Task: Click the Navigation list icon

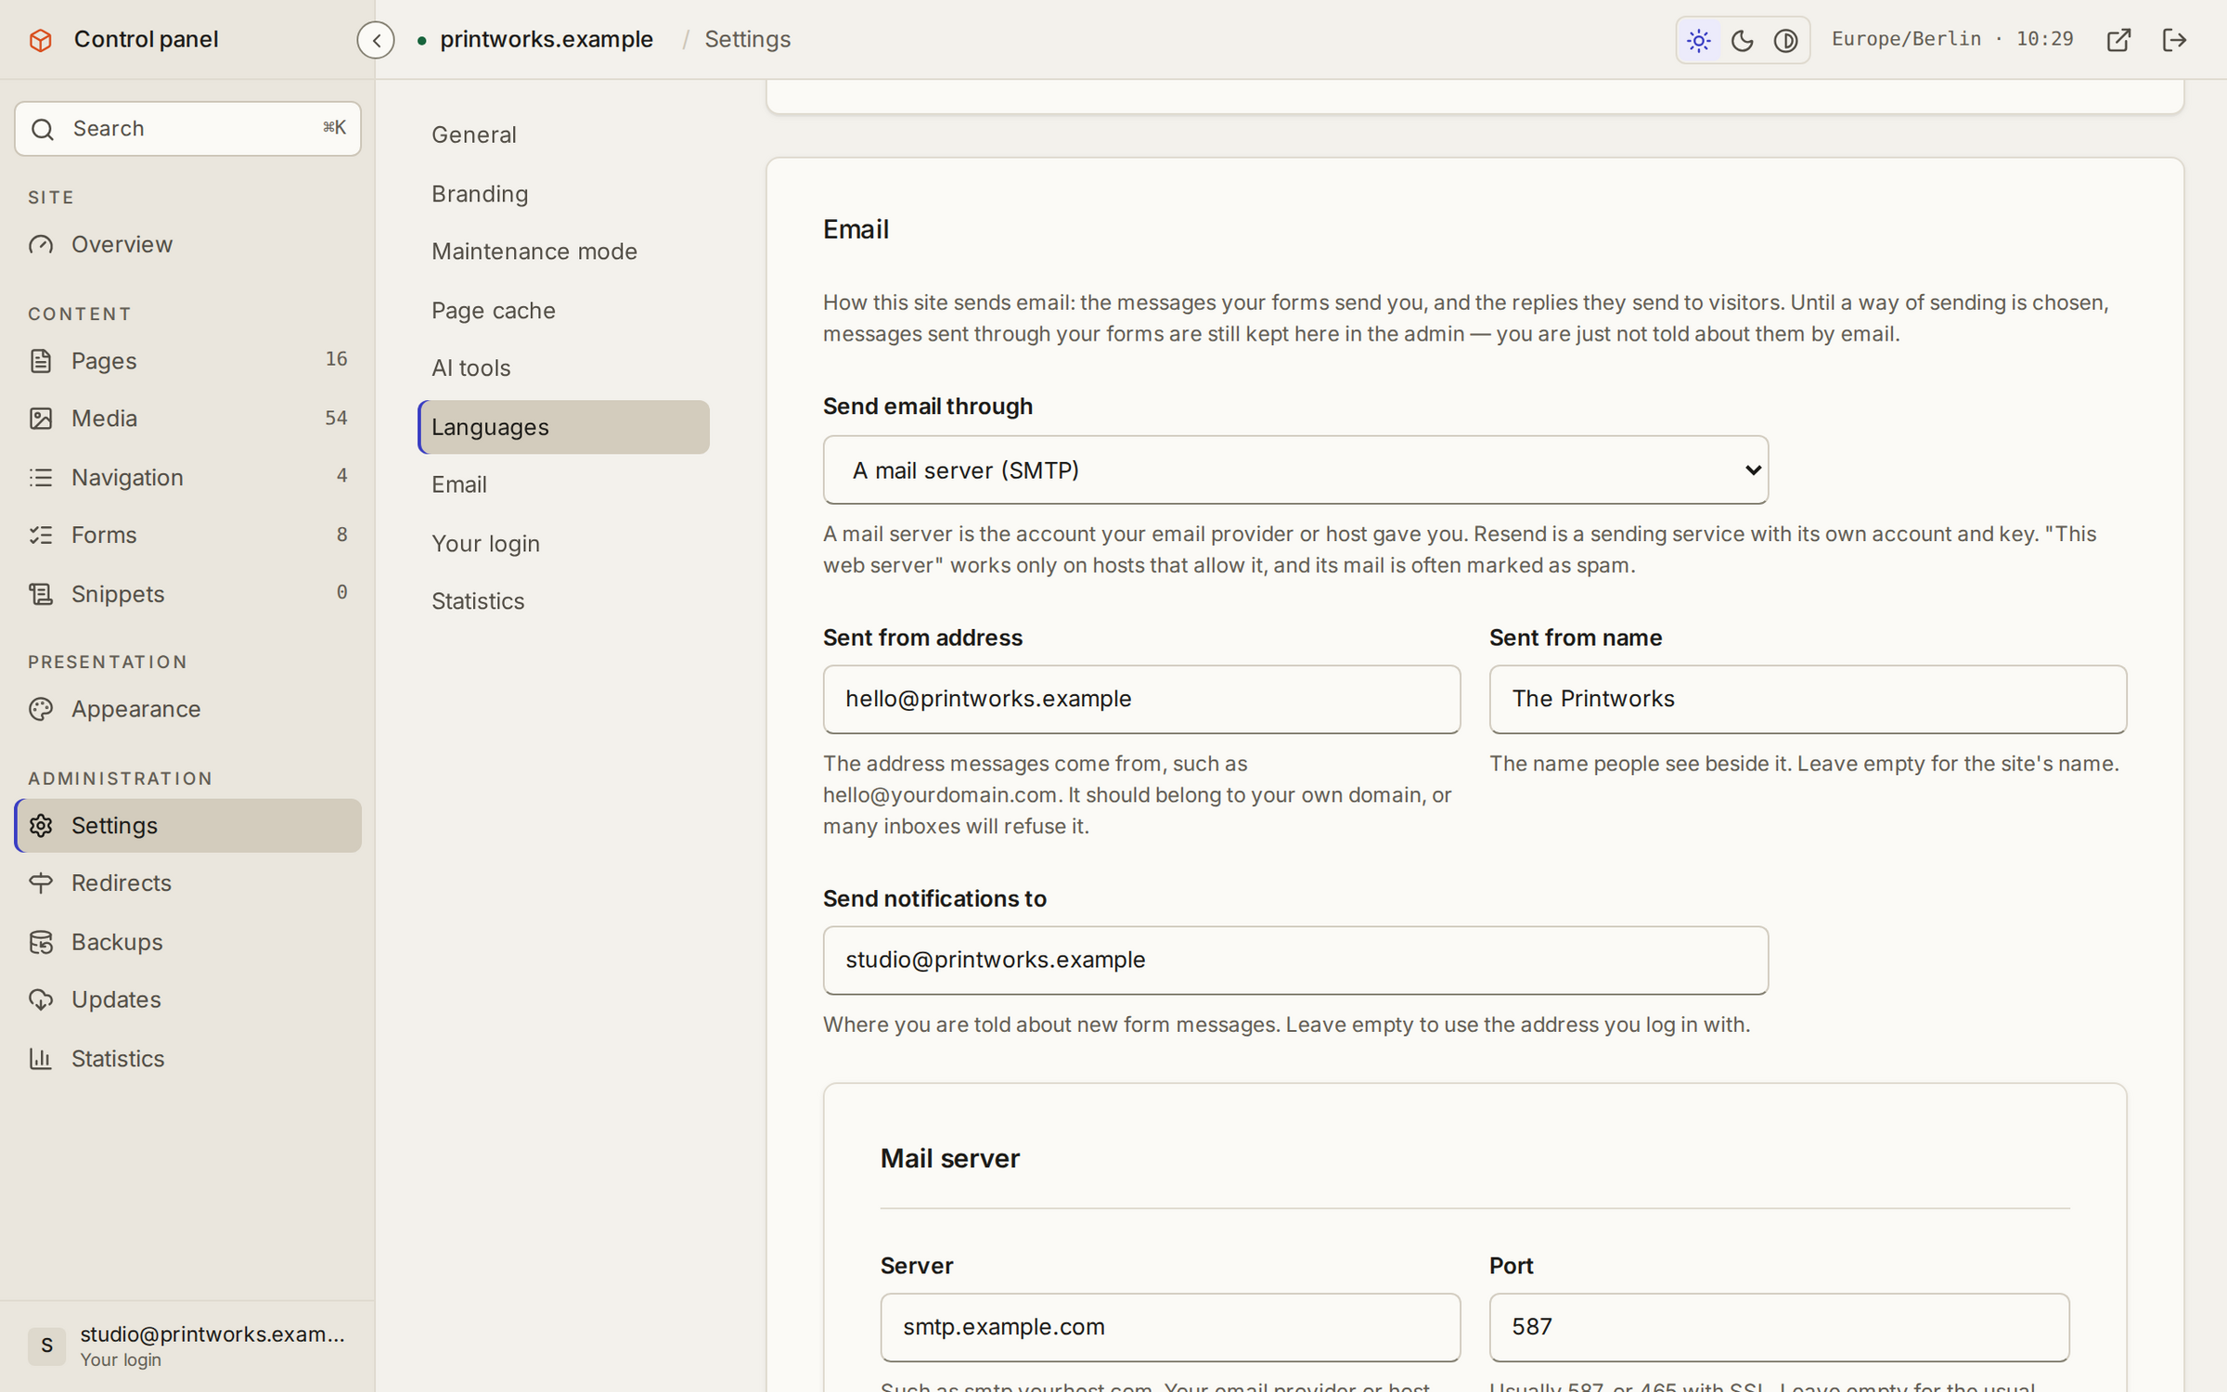Action: (41, 477)
